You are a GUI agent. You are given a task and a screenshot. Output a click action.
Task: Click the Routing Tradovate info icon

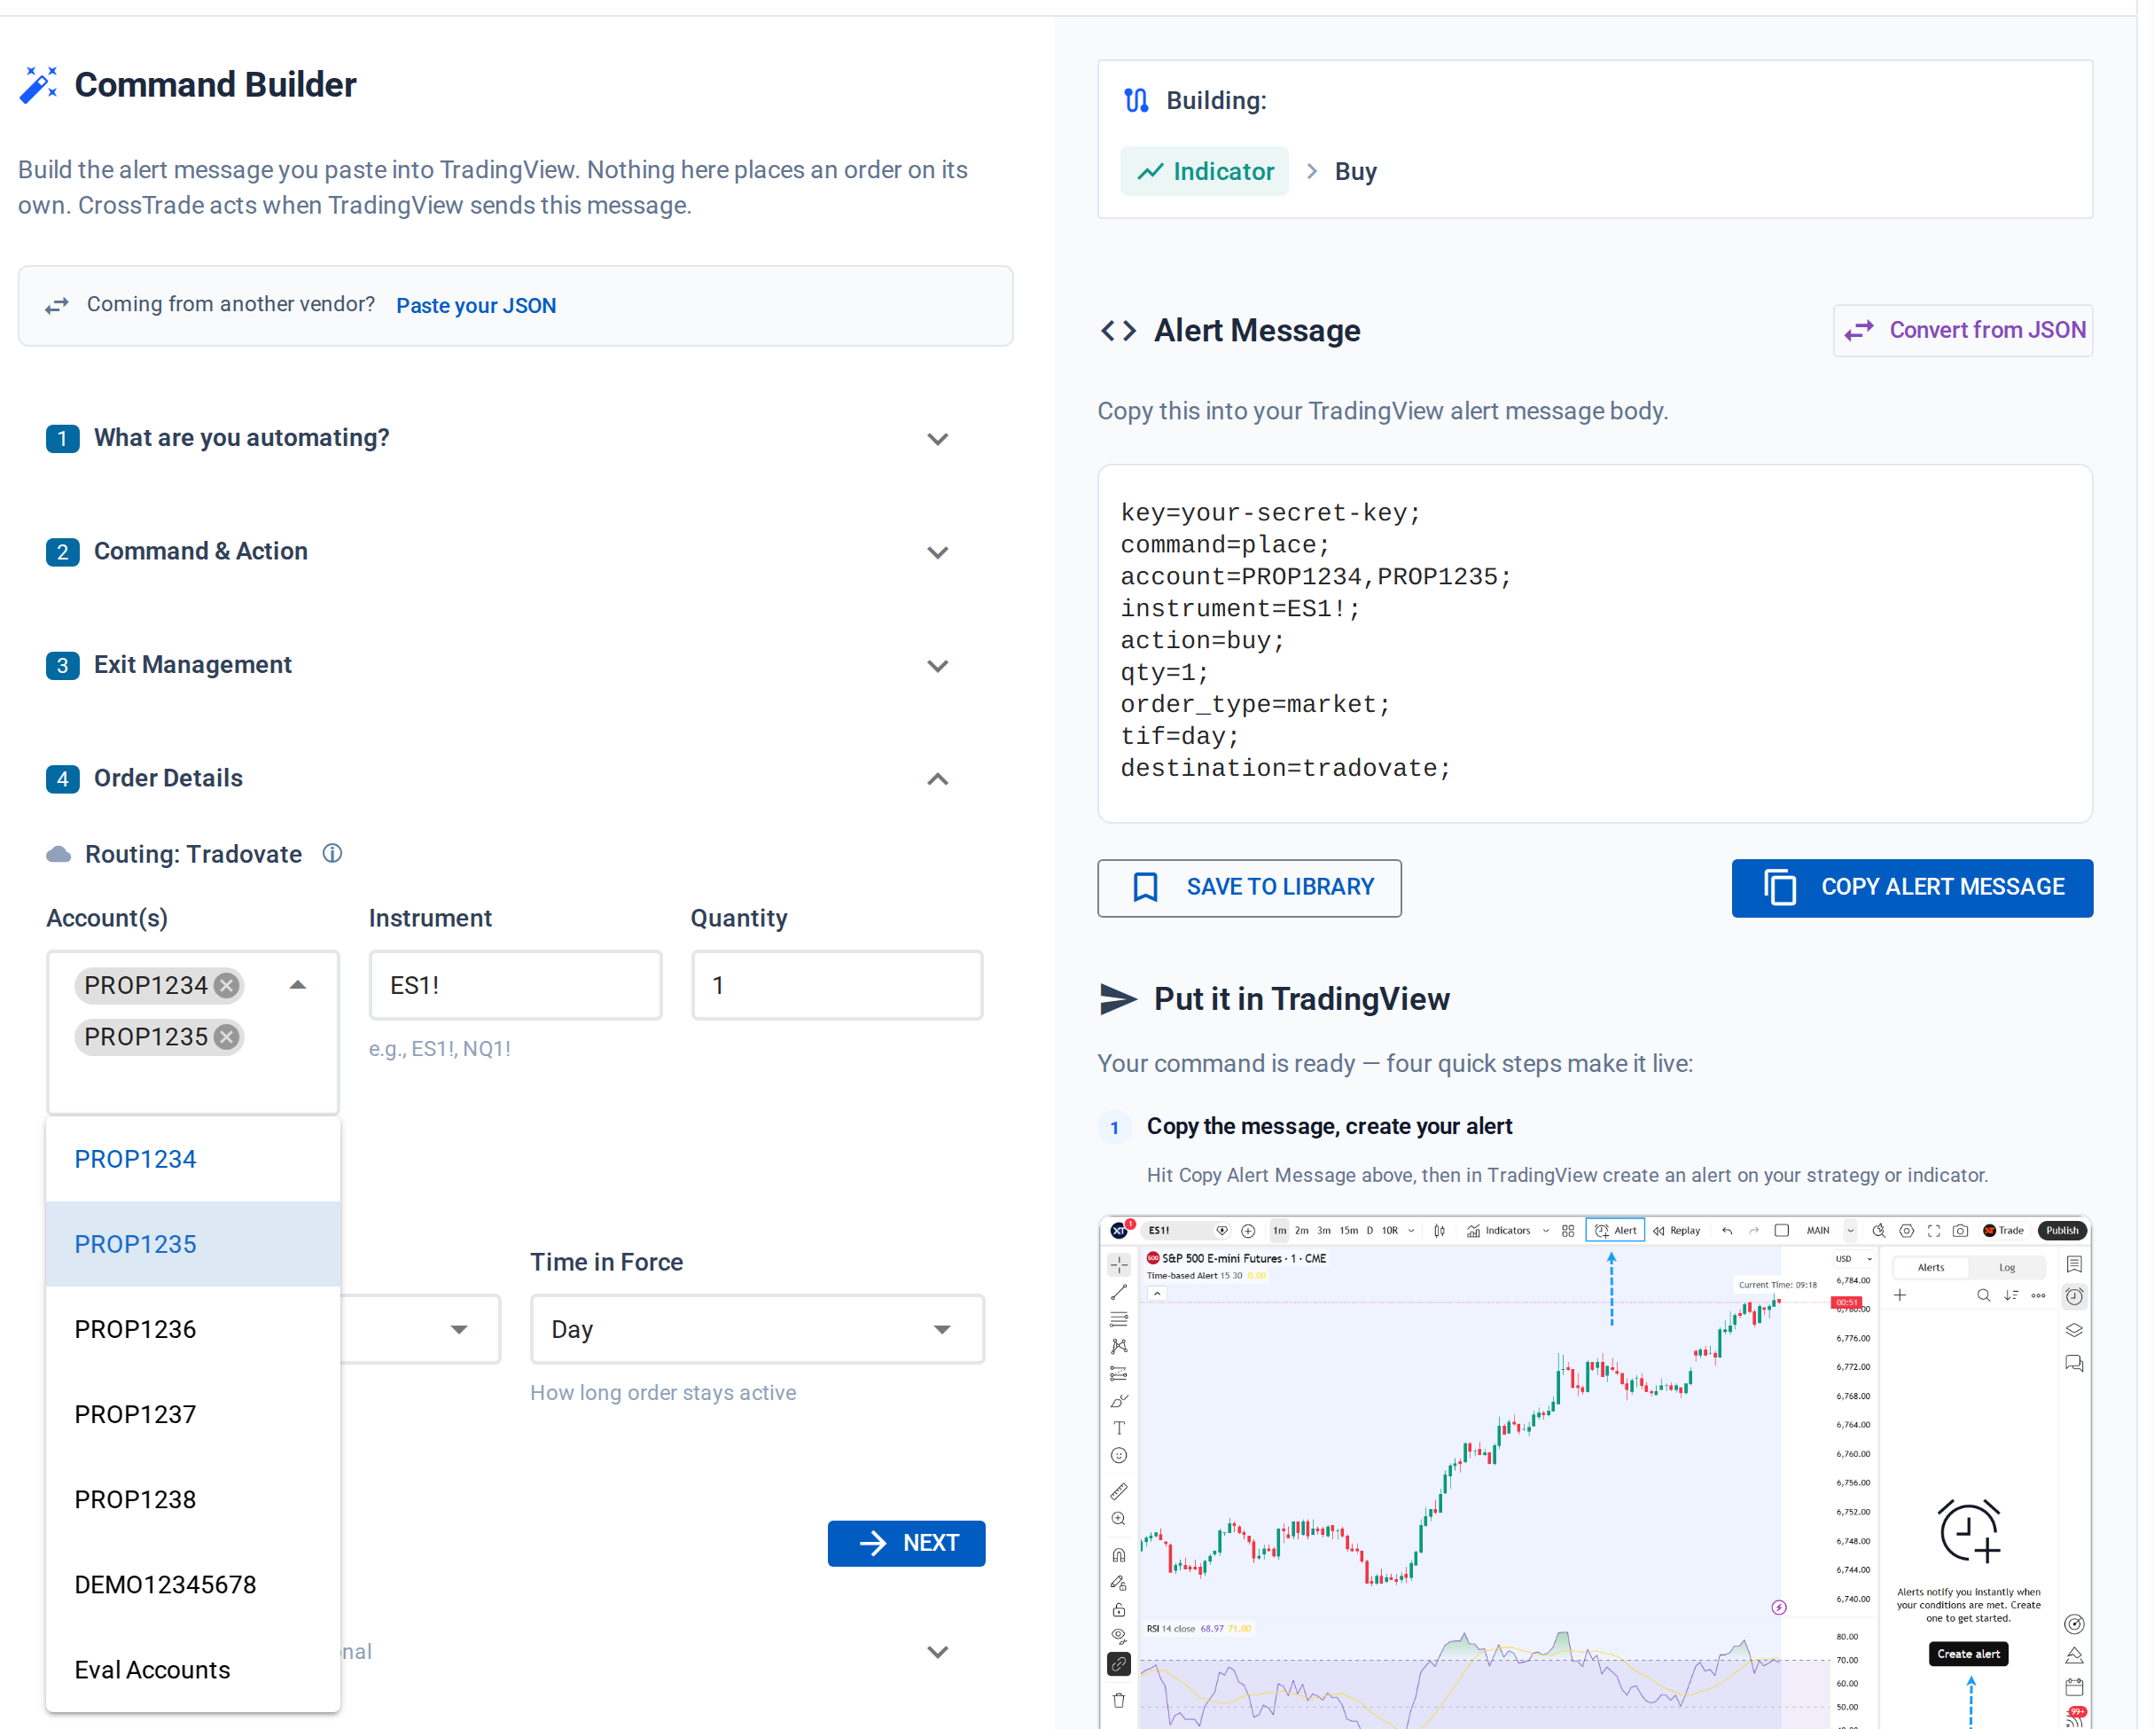click(332, 854)
